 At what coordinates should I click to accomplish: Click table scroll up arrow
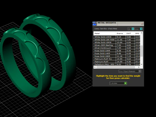pos(141,33)
